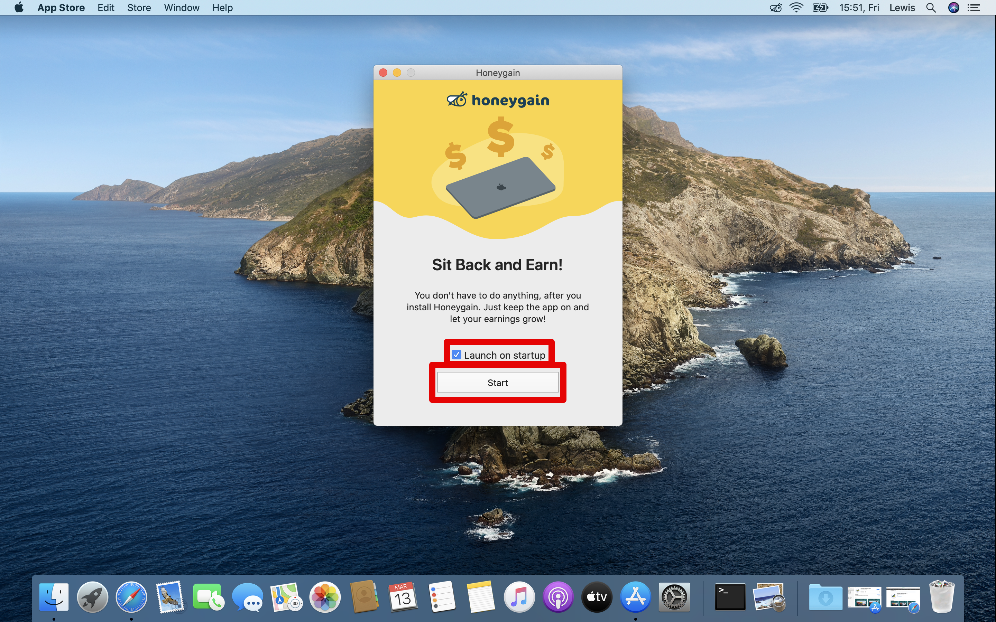Screen dimensions: 996x622
Task: Open Podcasts app from dock
Action: [558, 597]
